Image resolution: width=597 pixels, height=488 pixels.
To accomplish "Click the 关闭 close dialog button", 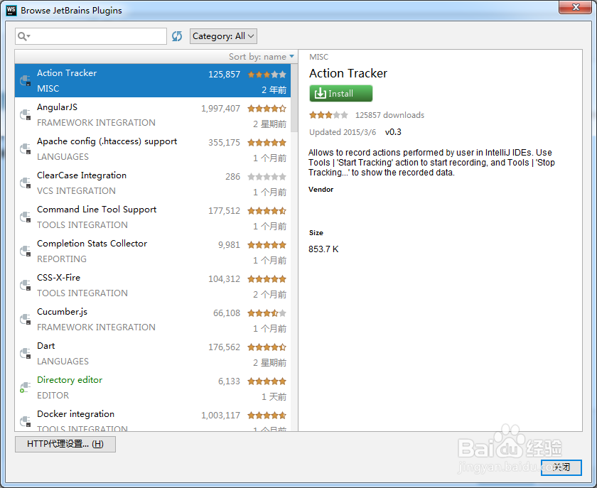I will click(561, 467).
